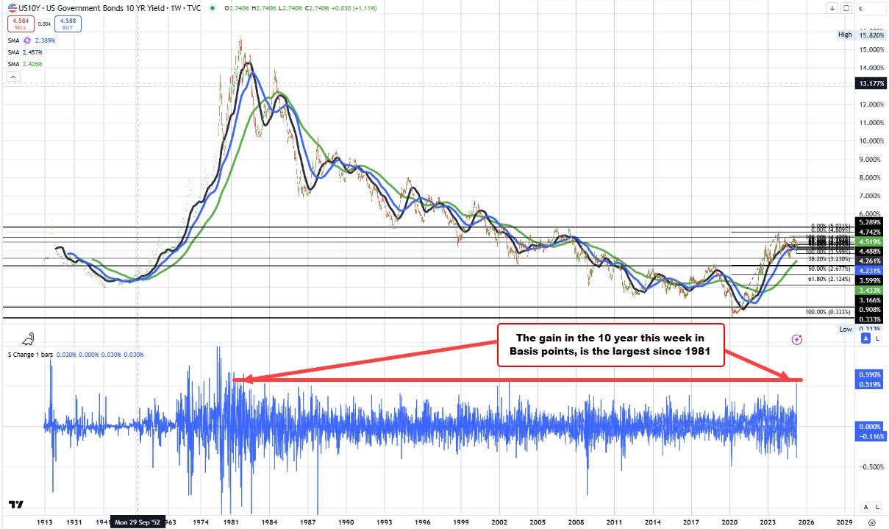Screen dimensions: 889x529
Task: Click the BUY 4.588 button
Action: pyautogui.click(x=67, y=24)
